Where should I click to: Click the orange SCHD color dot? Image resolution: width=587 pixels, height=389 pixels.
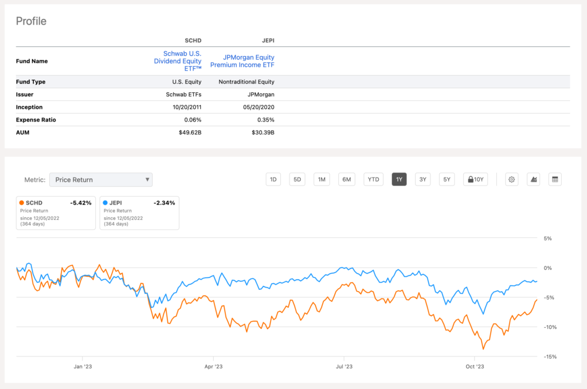(22, 203)
